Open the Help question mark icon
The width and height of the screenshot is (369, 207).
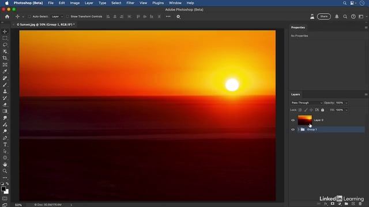(353, 17)
